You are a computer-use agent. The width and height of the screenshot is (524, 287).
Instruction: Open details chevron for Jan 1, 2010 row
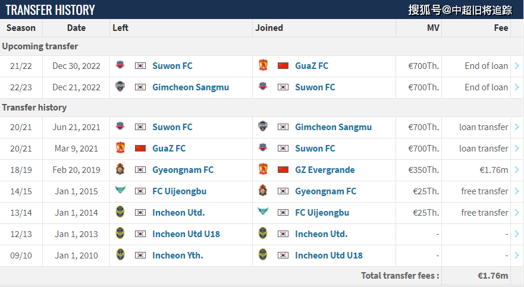pos(517,256)
